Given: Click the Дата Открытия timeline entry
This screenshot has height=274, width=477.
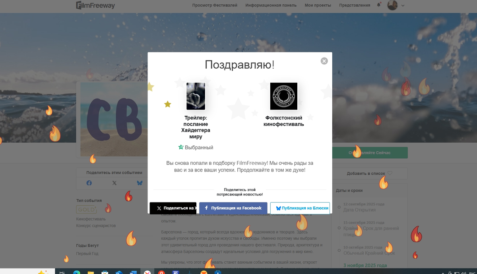Looking at the screenshot, I should click(x=359, y=210).
